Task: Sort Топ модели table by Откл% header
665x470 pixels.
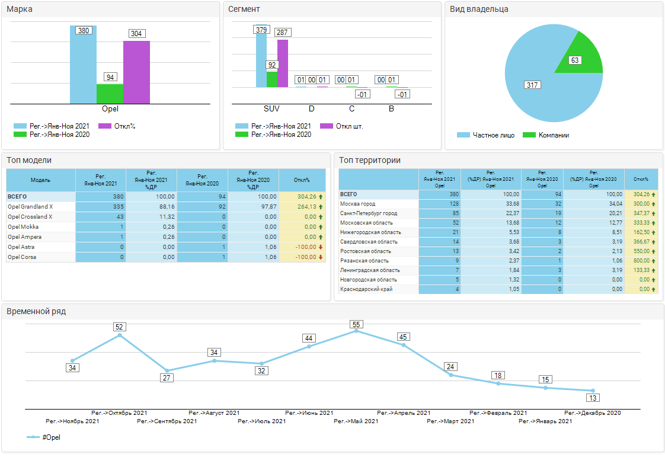Action: click(x=302, y=180)
